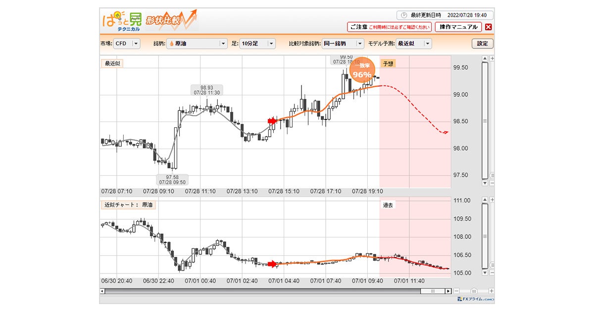
Task: Click the 07/01 04:40 time axis label
Action: [x=285, y=280]
